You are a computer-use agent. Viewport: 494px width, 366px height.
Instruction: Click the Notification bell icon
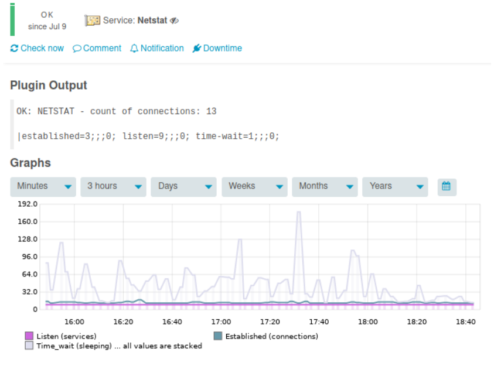click(134, 48)
